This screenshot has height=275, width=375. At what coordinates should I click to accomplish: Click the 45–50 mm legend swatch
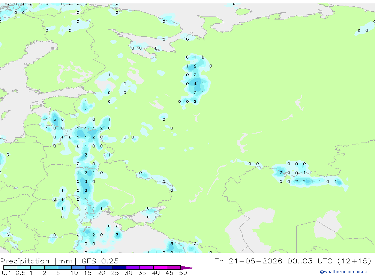tap(174, 267)
